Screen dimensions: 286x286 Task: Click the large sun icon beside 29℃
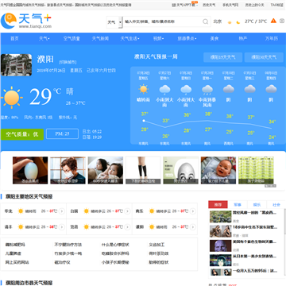(x=11, y=98)
